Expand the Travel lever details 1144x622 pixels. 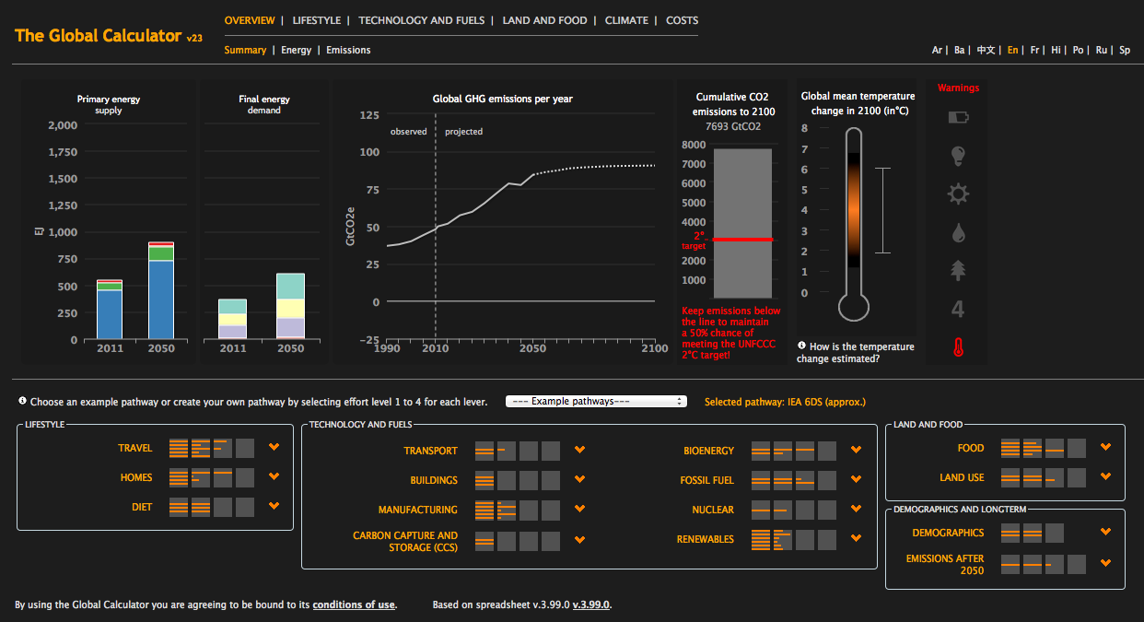[274, 448]
